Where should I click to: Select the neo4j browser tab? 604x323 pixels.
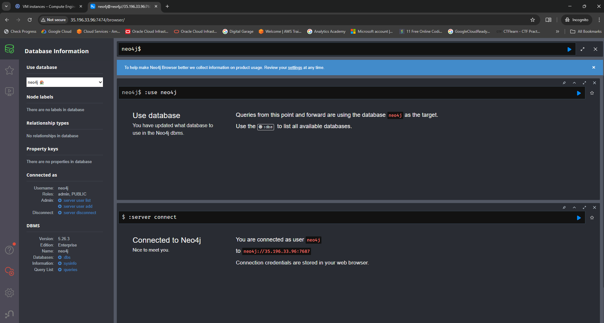[124, 6]
